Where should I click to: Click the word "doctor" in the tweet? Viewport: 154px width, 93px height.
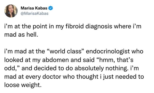point(52,77)
